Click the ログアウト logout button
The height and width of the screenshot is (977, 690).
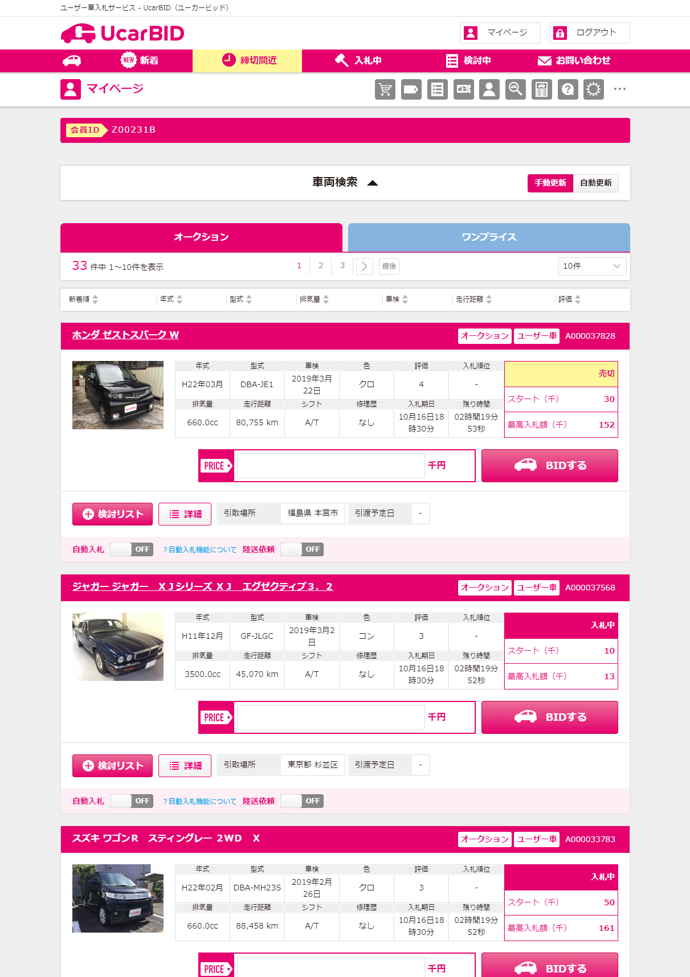coord(590,33)
